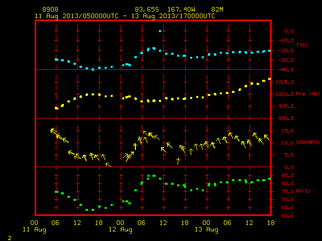Click the first 06 hour tick label
The image size is (322, 241).
[55, 223]
